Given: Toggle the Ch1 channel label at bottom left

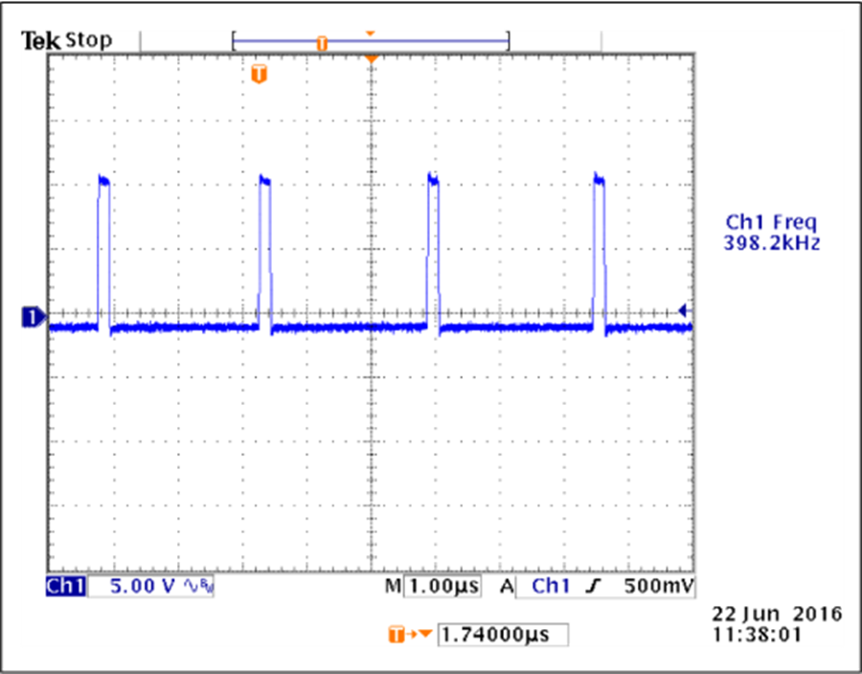Looking at the screenshot, I should [x=66, y=586].
